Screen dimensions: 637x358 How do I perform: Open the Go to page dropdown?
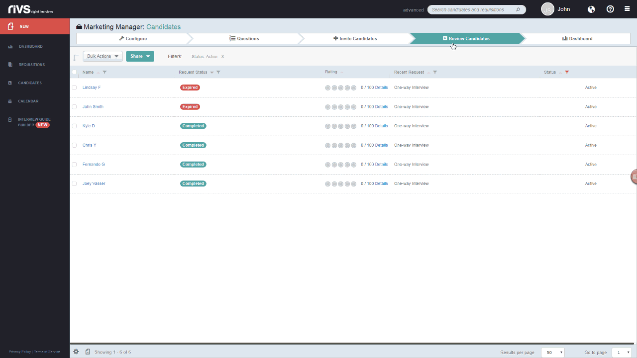(x=622, y=352)
